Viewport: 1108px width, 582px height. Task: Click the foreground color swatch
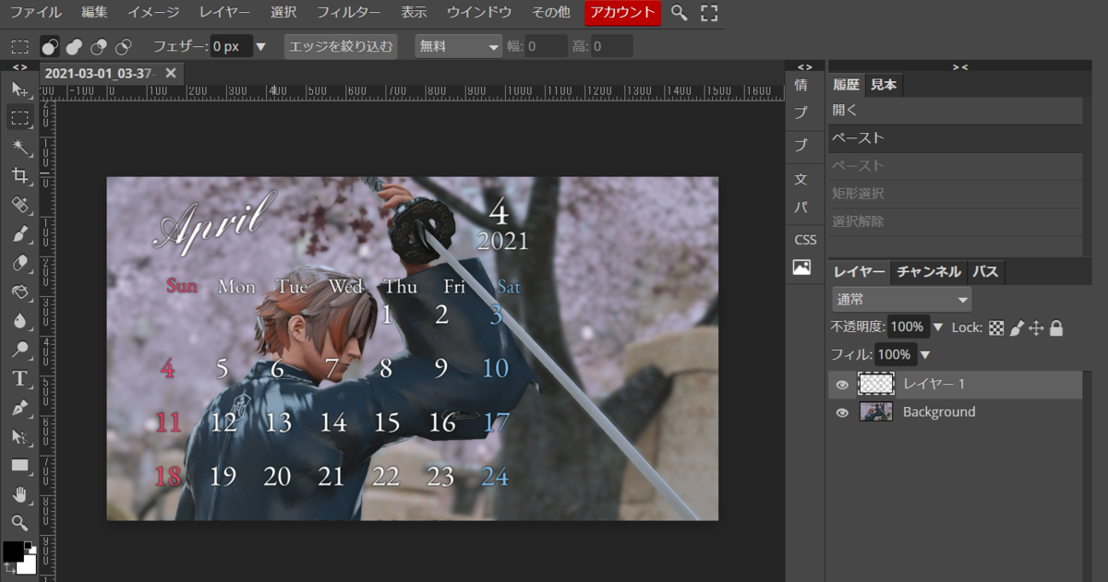(x=13, y=551)
